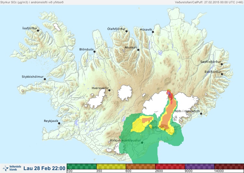Click the dark red 14000 legend swatch

pyautogui.click(x=229, y=166)
